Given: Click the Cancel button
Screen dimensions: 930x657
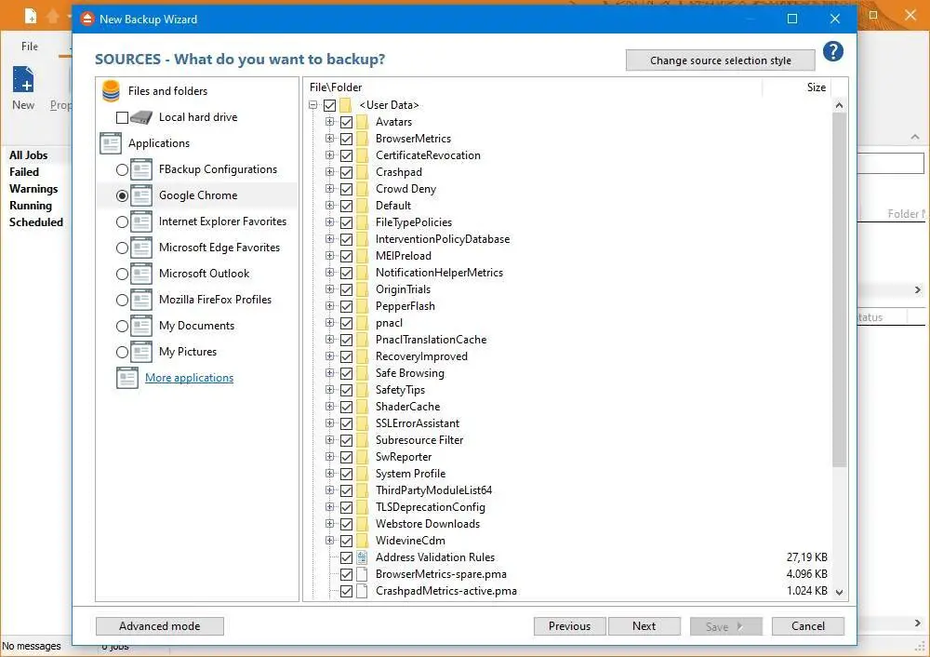Looking at the screenshot, I should (808, 626).
